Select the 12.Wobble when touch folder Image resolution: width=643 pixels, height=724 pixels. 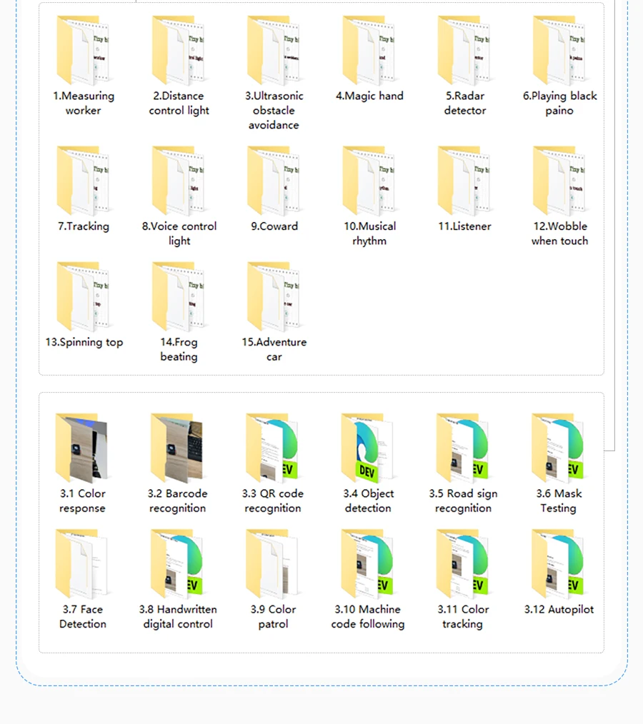pyautogui.click(x=559, y=181)
